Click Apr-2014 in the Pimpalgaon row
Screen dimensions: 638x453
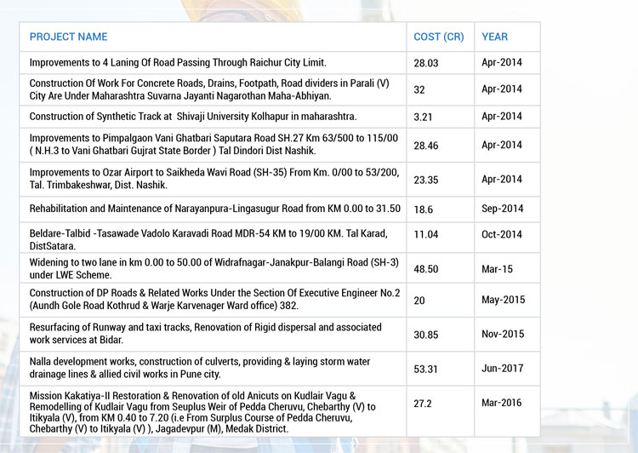502,145
